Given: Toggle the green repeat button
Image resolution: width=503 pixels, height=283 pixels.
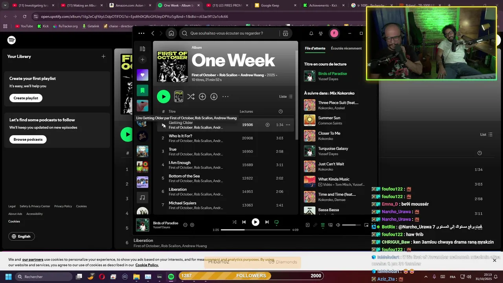Looking at the screenshot, I should coord(276,222).
